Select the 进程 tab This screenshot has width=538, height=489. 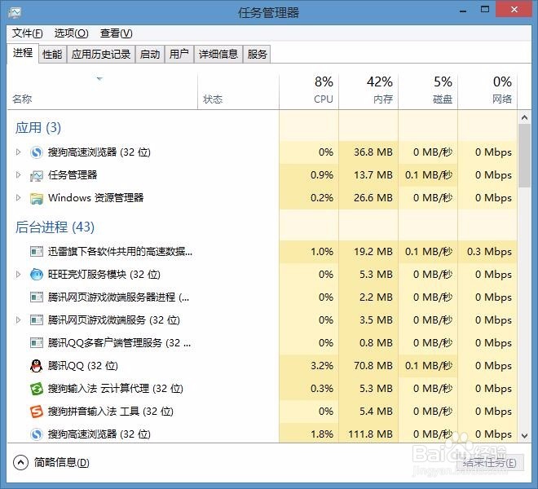[x=23, y=53]
